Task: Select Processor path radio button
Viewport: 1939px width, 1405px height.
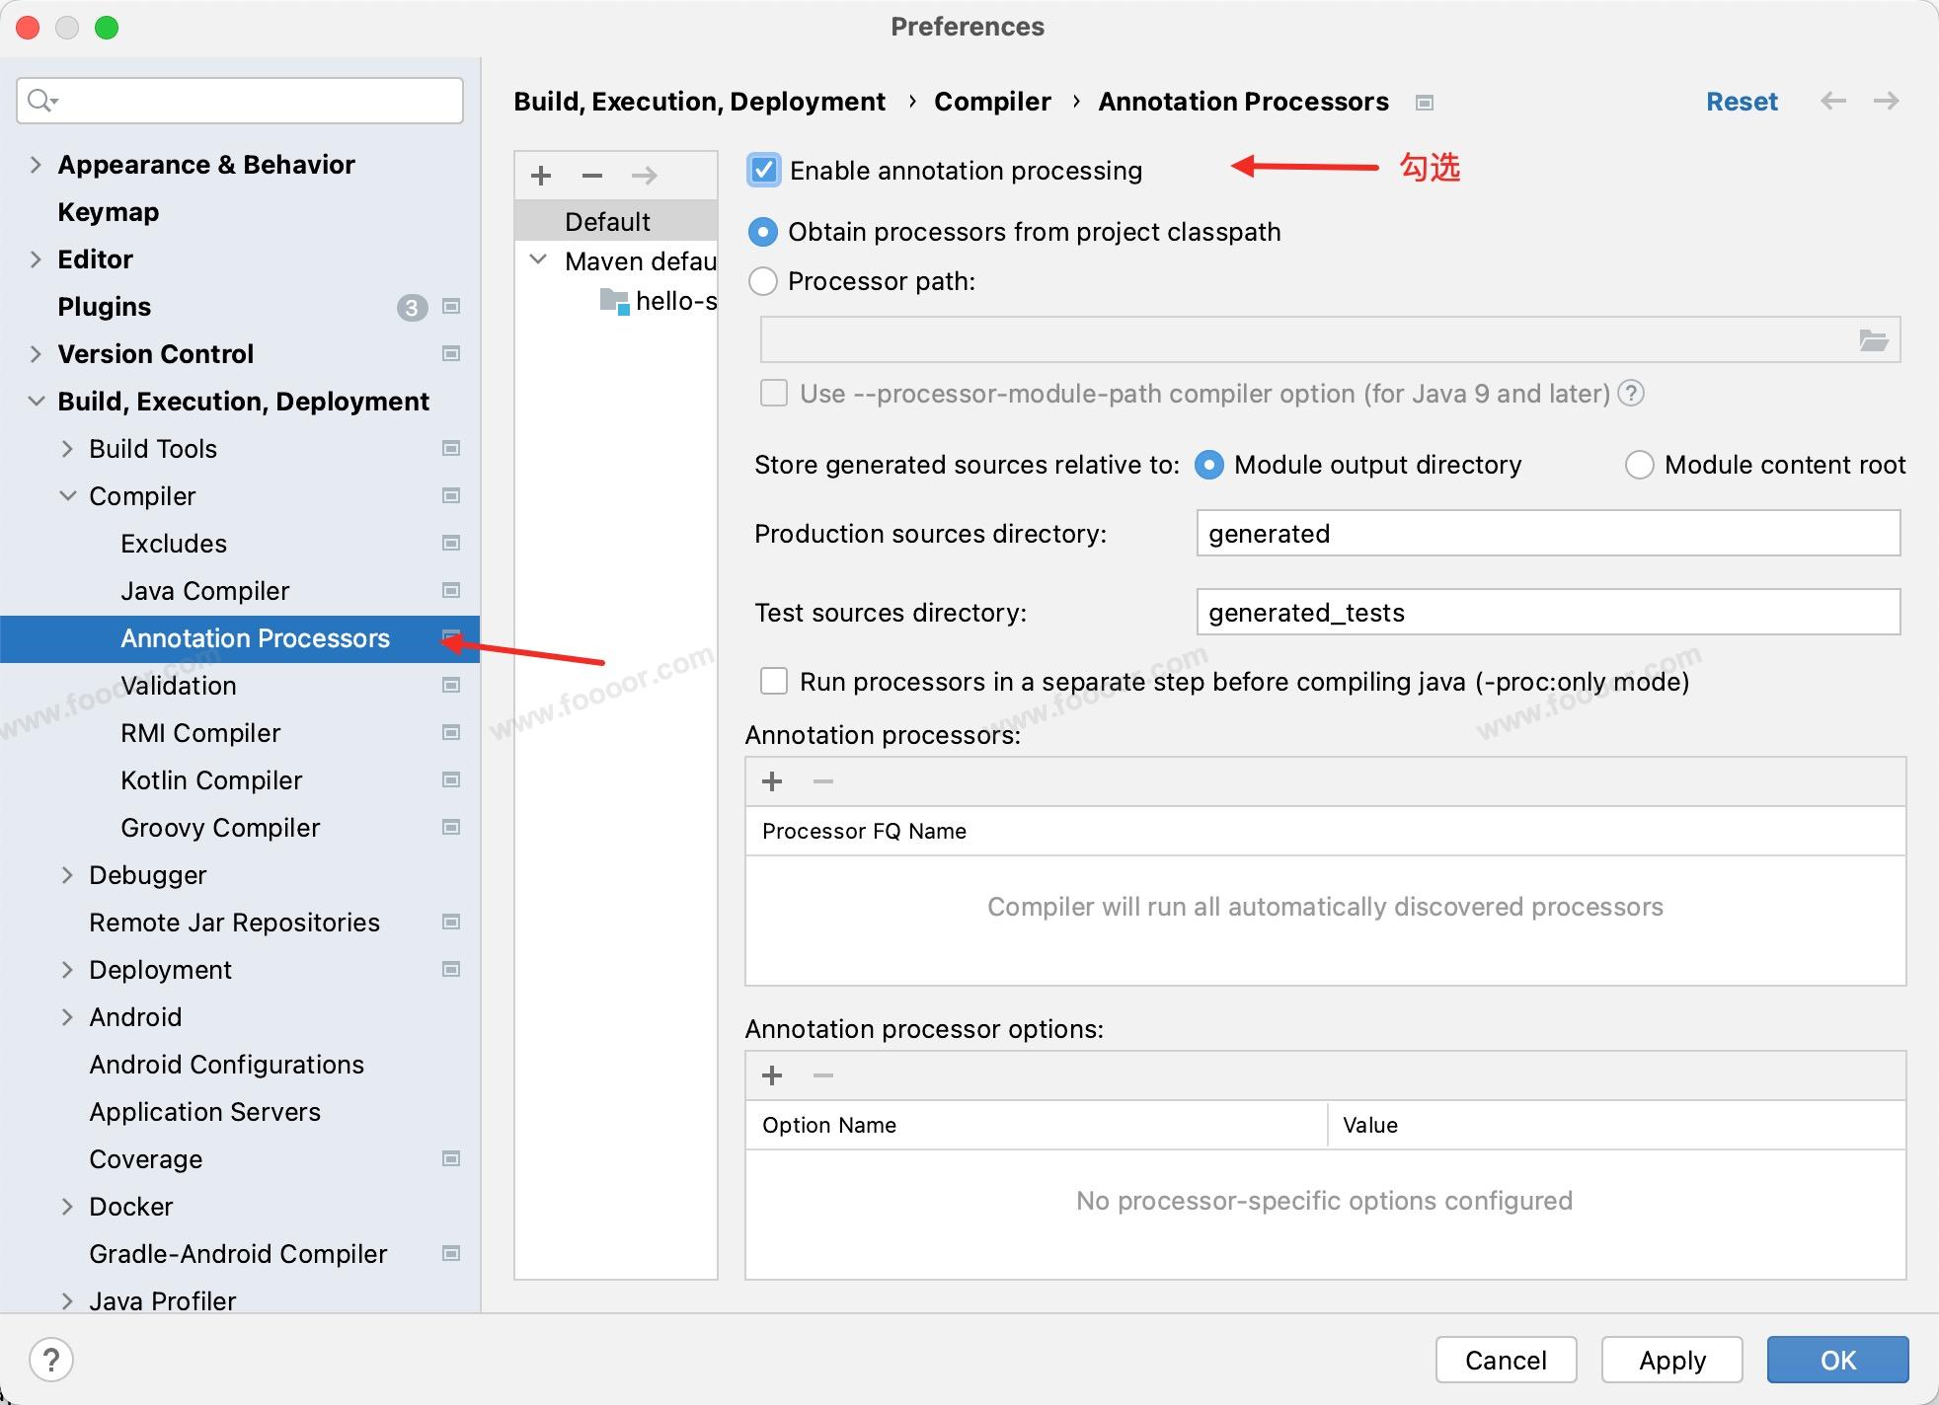Action: click(x=763, y=281)
